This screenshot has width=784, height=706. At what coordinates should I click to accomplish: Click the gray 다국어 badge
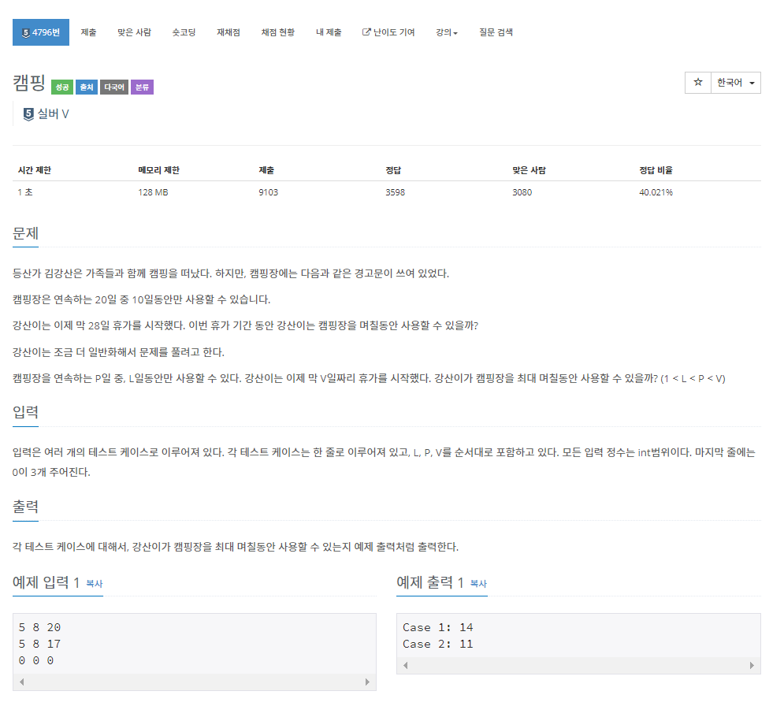coord(114,87)
